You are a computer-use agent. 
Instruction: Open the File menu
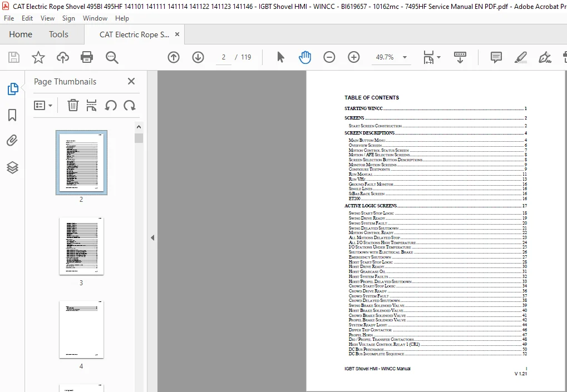[9, 18]
